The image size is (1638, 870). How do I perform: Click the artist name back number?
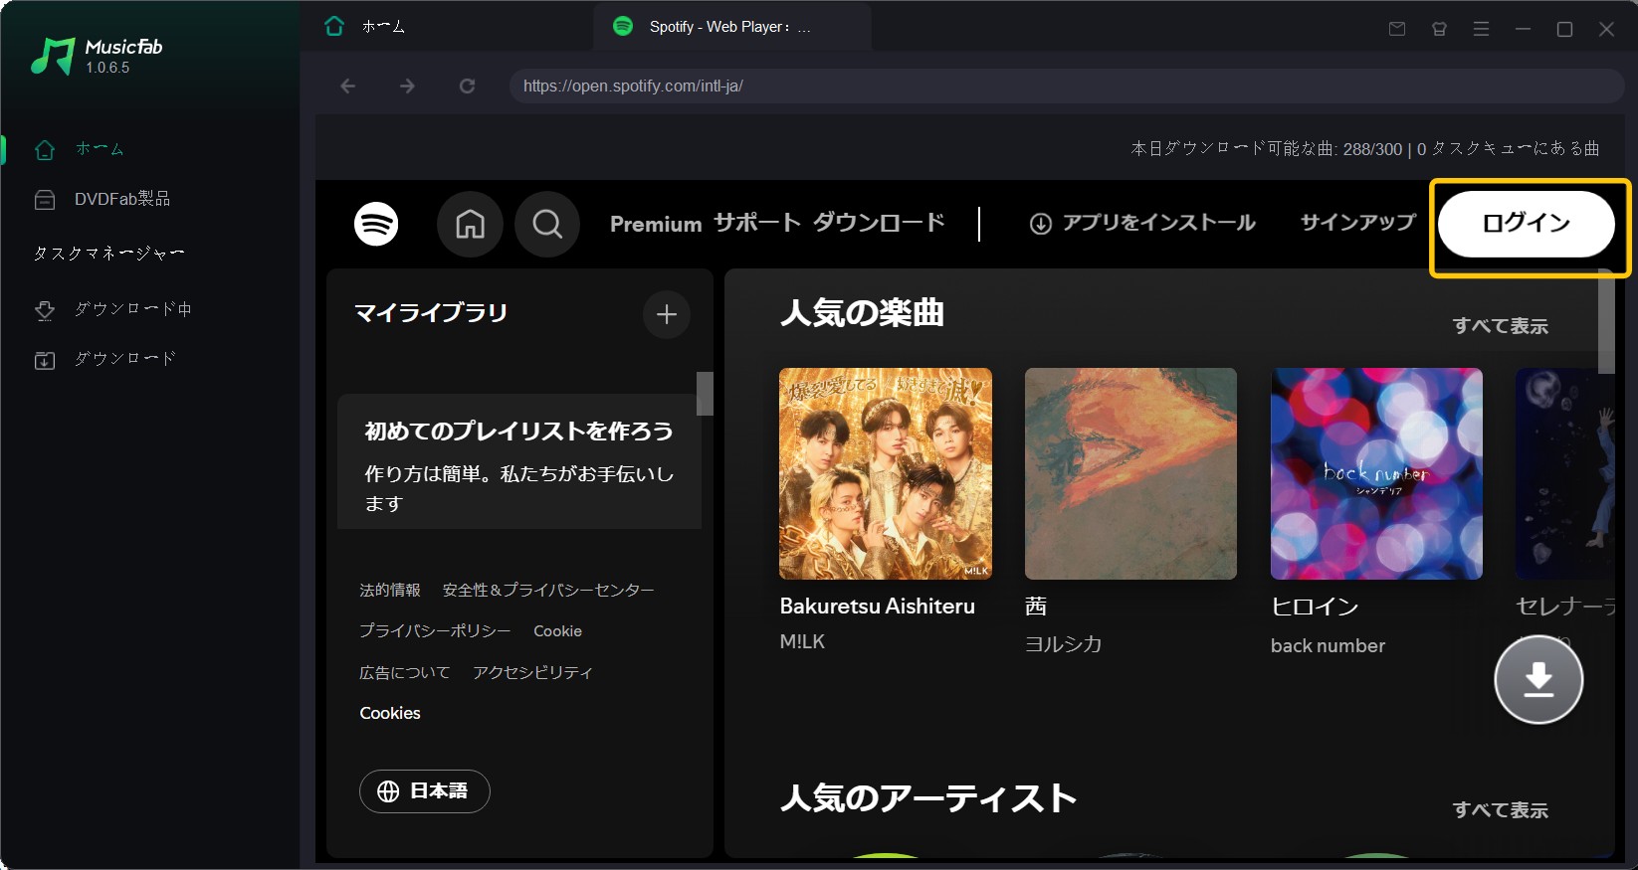[1328, 646]
